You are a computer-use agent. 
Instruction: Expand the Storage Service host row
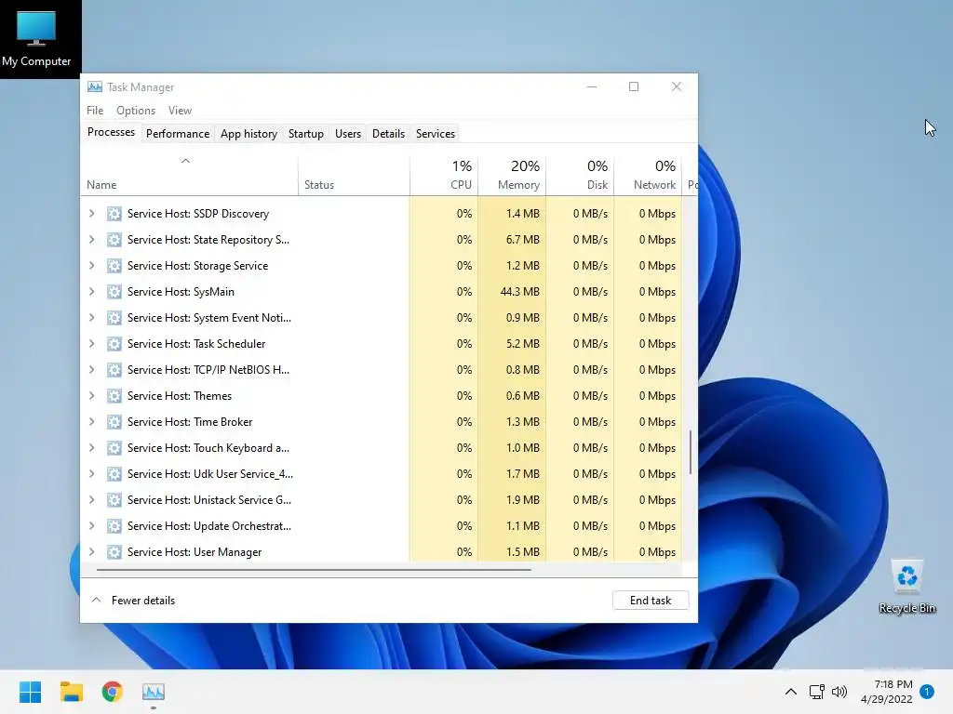pos(92,266)
